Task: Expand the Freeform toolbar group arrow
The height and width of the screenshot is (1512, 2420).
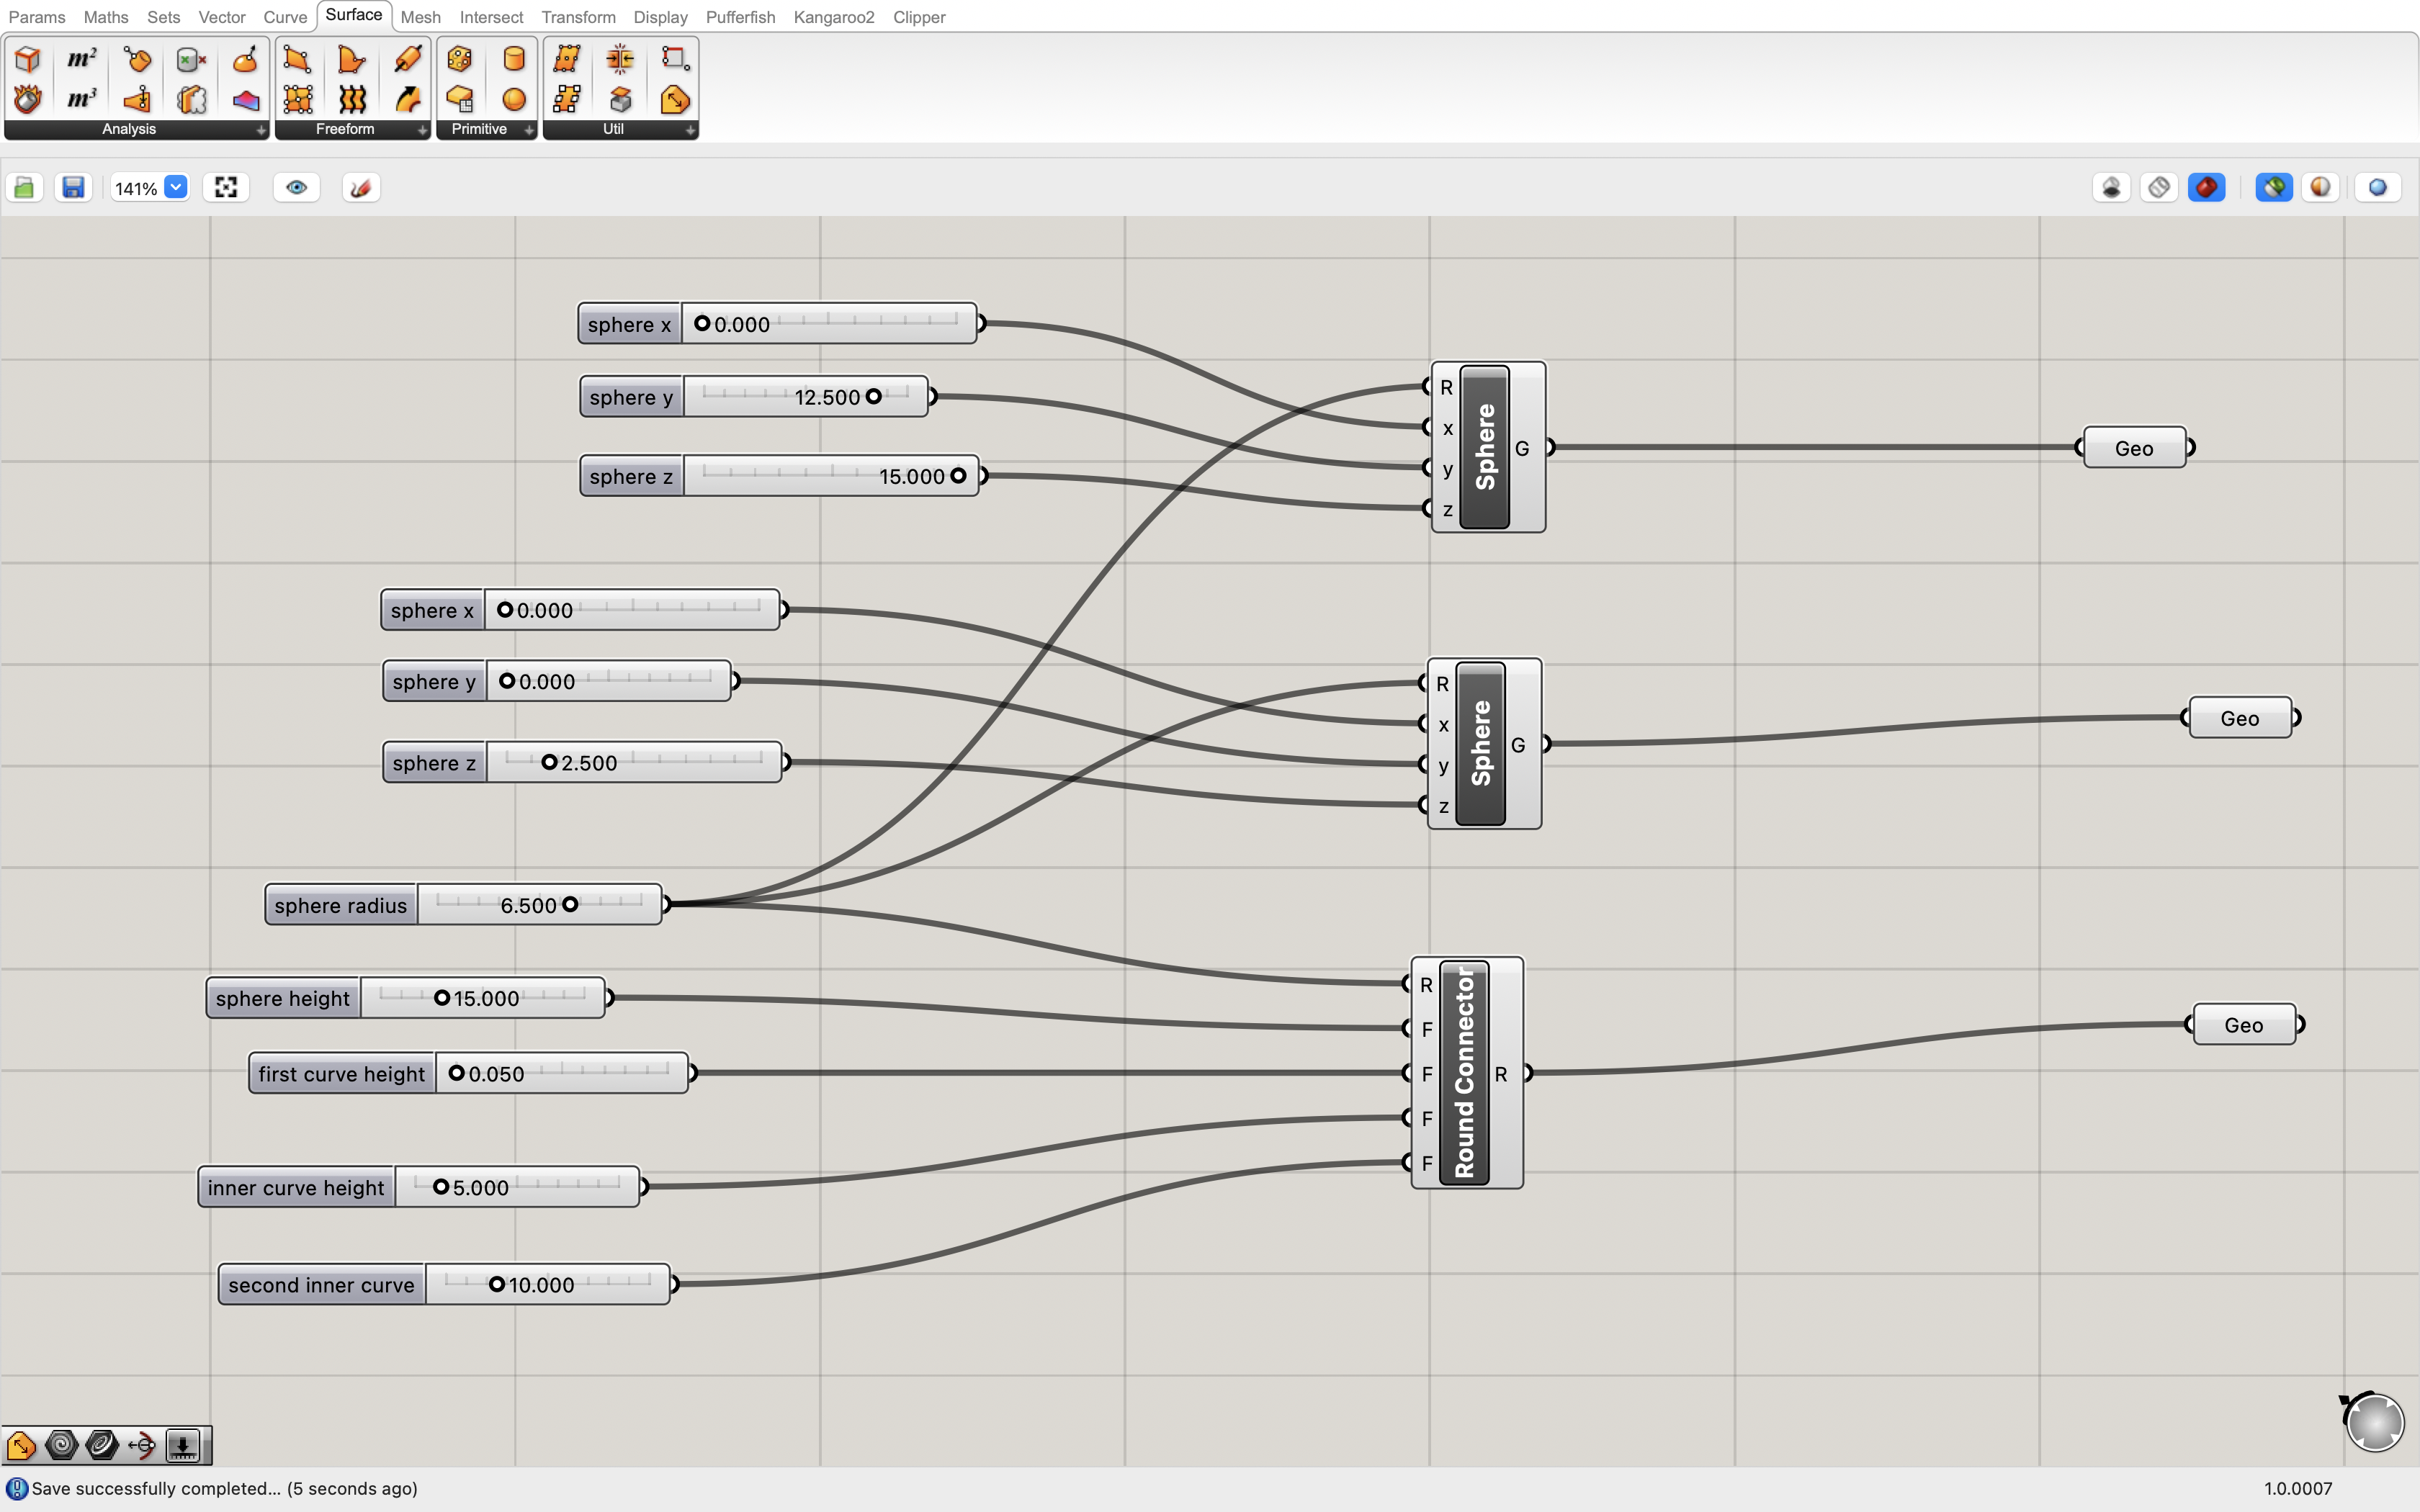Action: tap(420, 130)
